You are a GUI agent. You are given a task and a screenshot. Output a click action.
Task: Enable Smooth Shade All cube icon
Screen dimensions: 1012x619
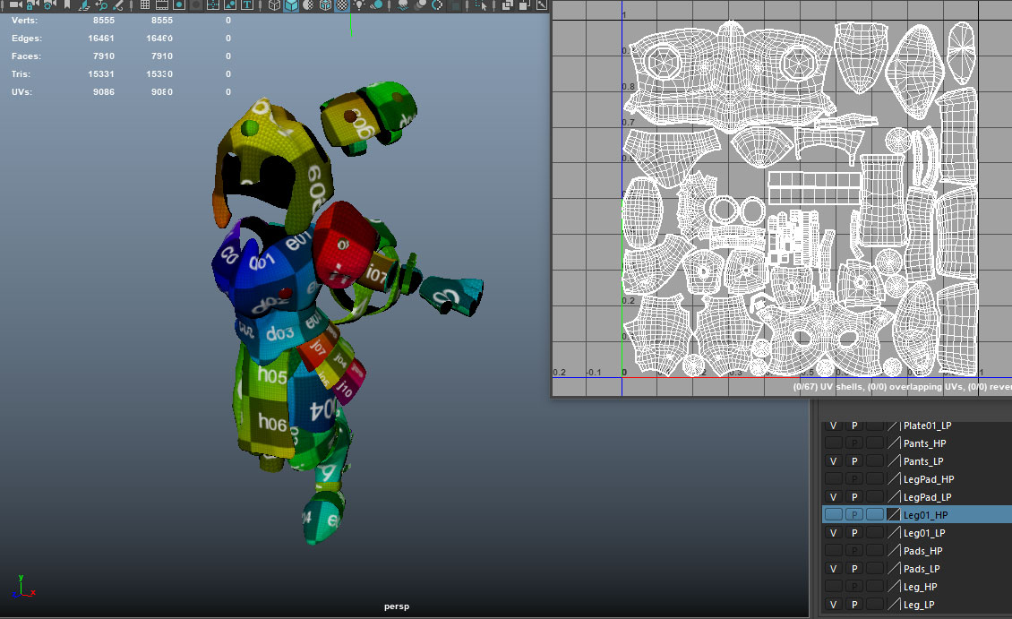[x=291, y=5]
